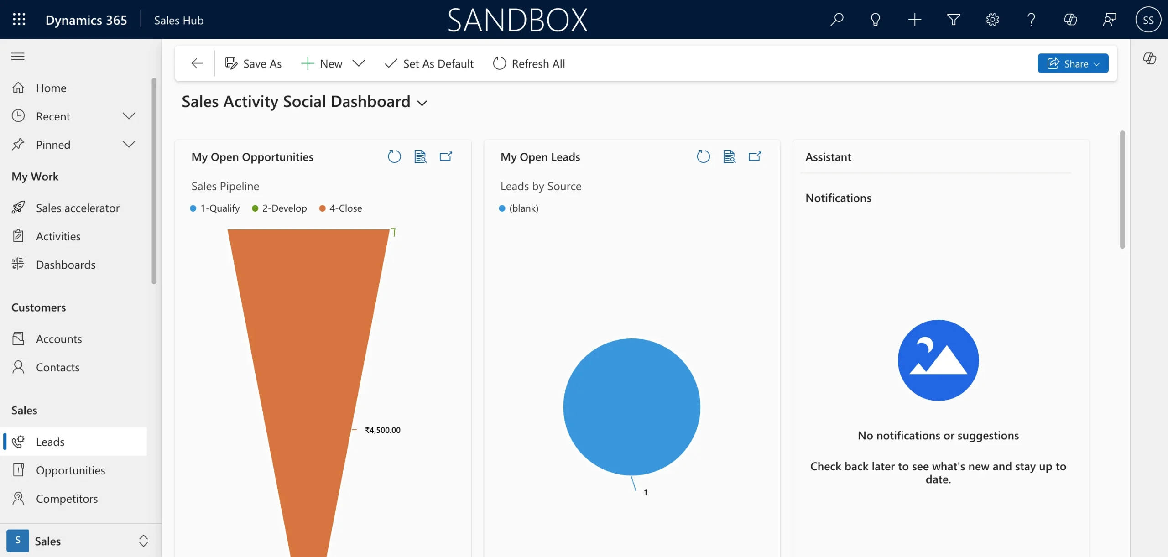
Task: Open Competitors in sidebar
Action: tap(74, 498)
